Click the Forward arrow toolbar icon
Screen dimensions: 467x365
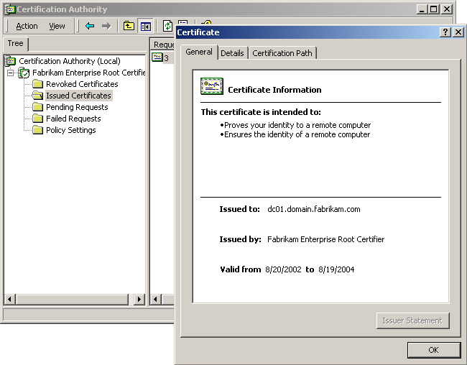pyautogui.click(x=106, y=26)
